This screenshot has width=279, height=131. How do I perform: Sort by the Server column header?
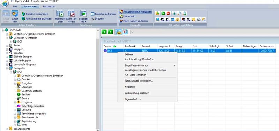[x=113, y=46]
